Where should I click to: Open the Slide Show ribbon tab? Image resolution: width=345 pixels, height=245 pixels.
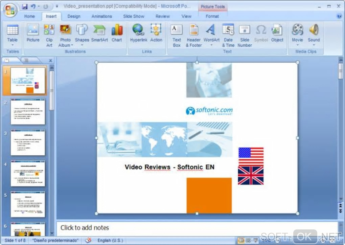click(x=134, y=16)
